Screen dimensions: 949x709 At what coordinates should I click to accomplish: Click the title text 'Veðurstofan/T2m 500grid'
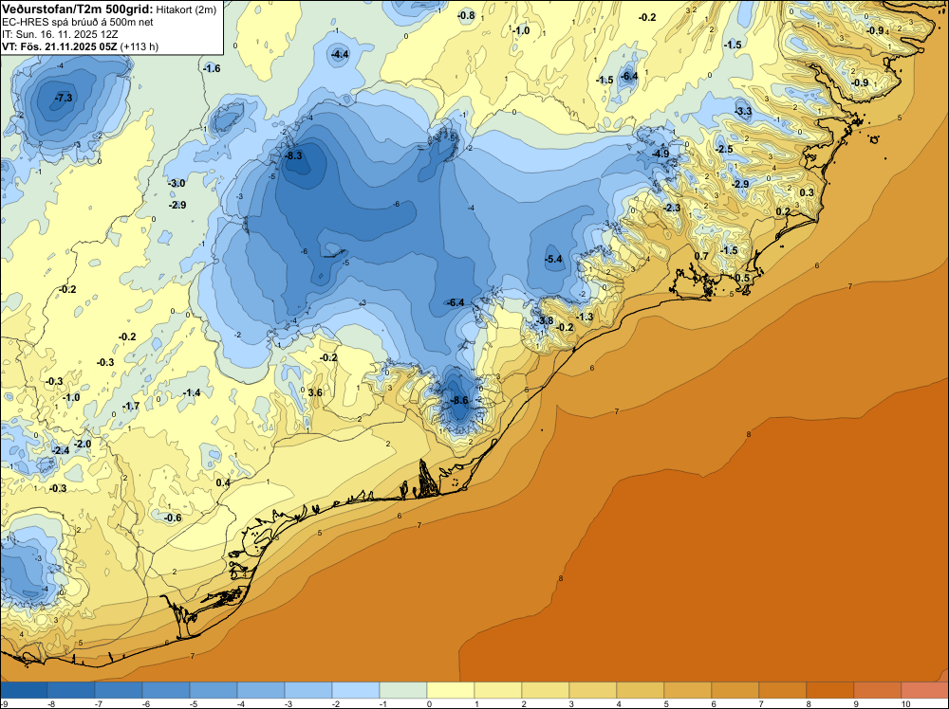77,9
